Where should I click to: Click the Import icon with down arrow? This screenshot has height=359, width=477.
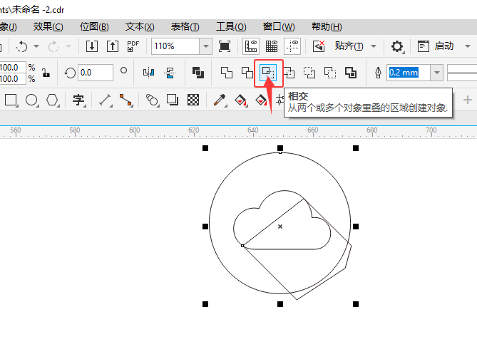pos(92,46)
